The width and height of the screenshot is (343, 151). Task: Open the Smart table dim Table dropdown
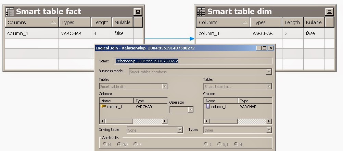[165, 87]
